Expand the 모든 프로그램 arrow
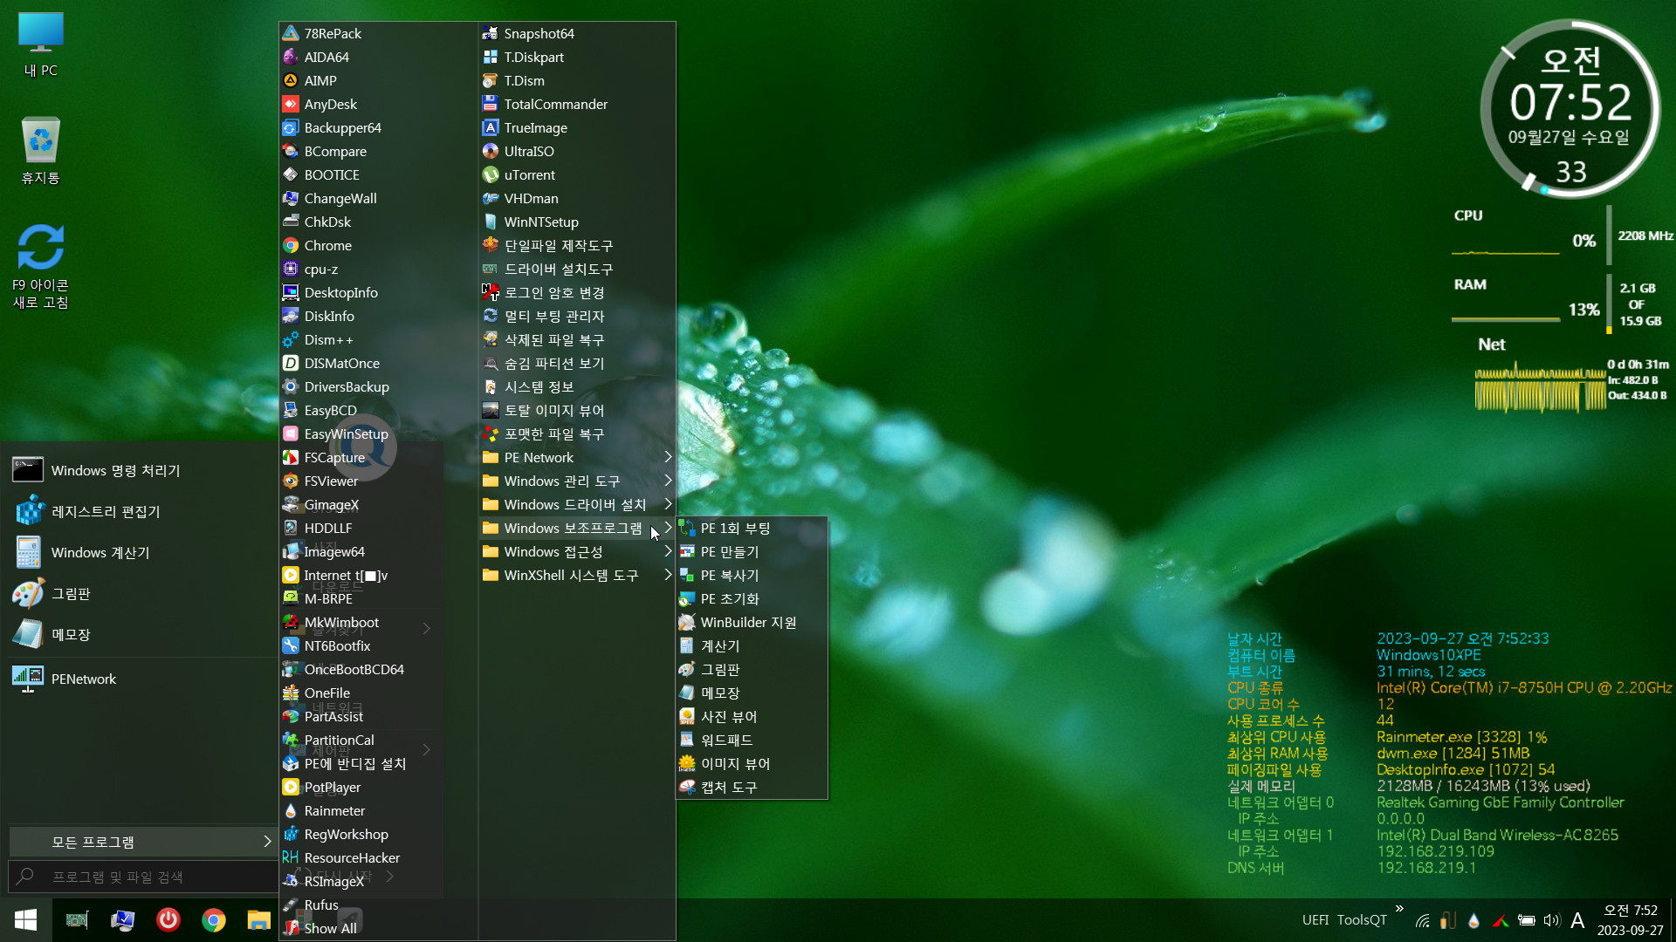The height and width of the screenshot is (942, 1676). tap(267, 842)
